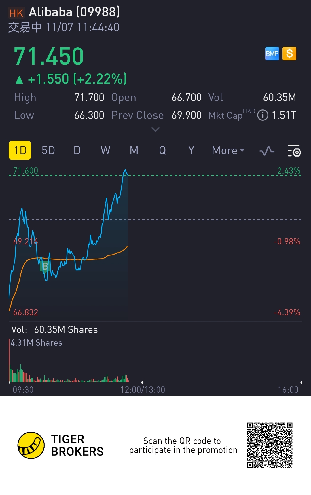Tap the Mkt Cap info icon
The image size is (311, 495).
pos(263,115)
